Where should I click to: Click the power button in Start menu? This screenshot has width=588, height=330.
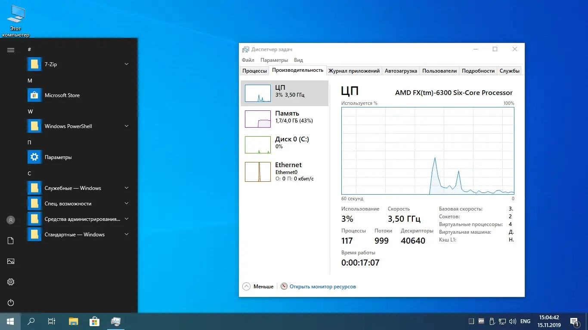[10, 302]
